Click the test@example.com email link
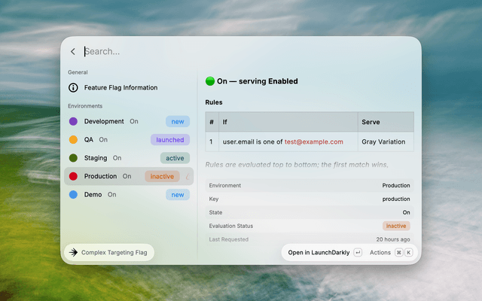The height and width of the screenshot is (301, 482). (313, 142)
